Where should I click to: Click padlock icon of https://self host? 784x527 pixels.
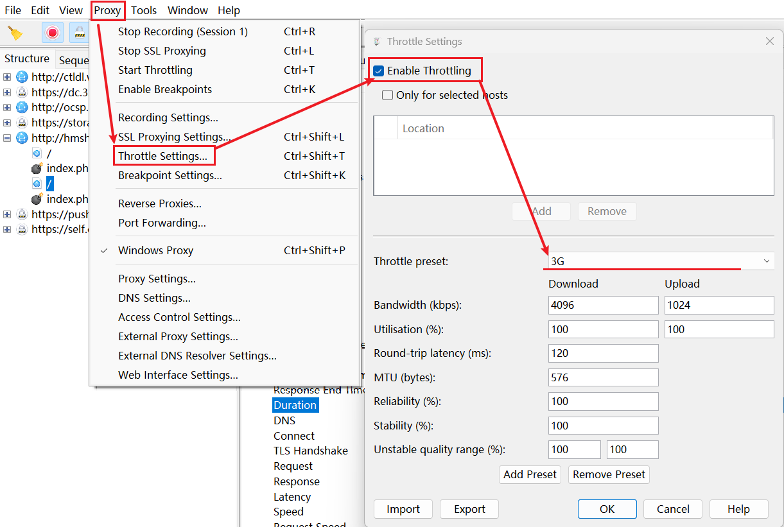tap(22, 229)
